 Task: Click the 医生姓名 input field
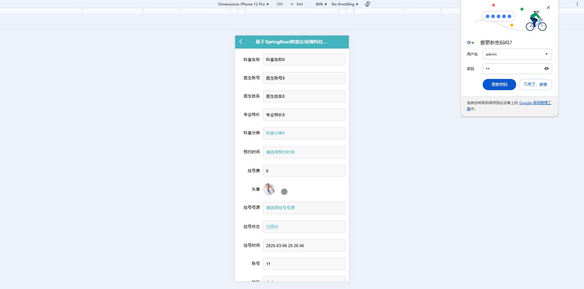(304, 96)
